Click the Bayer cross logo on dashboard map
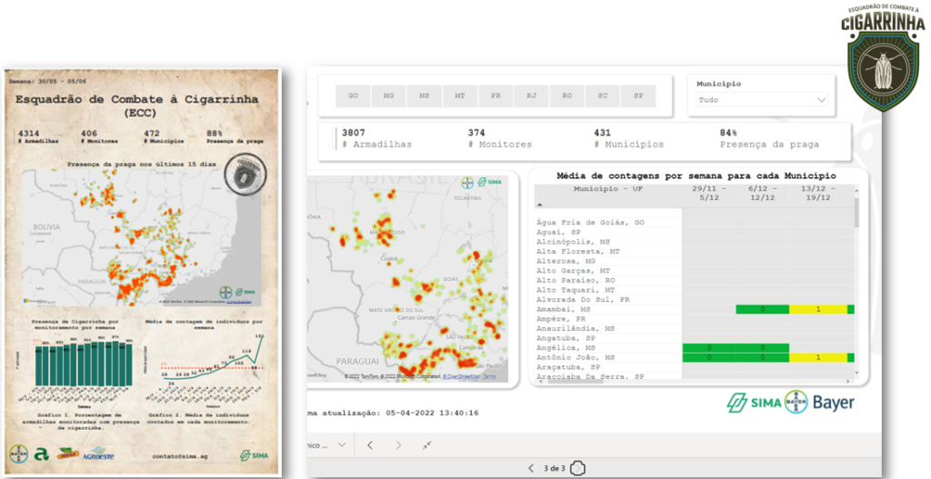The height and width of the screenshot is (479, 931). point(467,182)
